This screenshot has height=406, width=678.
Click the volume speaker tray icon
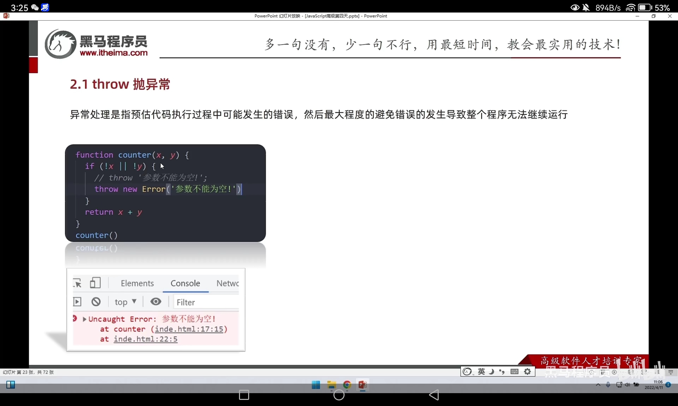point(627,385)
